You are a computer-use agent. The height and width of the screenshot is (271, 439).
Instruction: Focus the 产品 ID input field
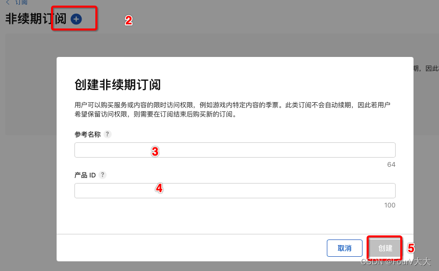(235, 191)
